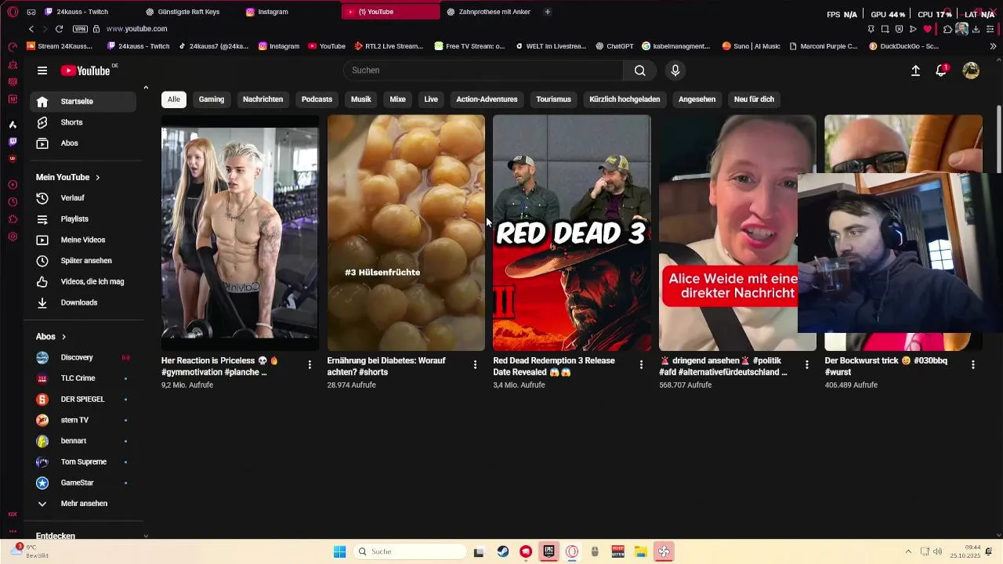
Task: Open the Discovery channel subscription
Action: tap(83, 357)
